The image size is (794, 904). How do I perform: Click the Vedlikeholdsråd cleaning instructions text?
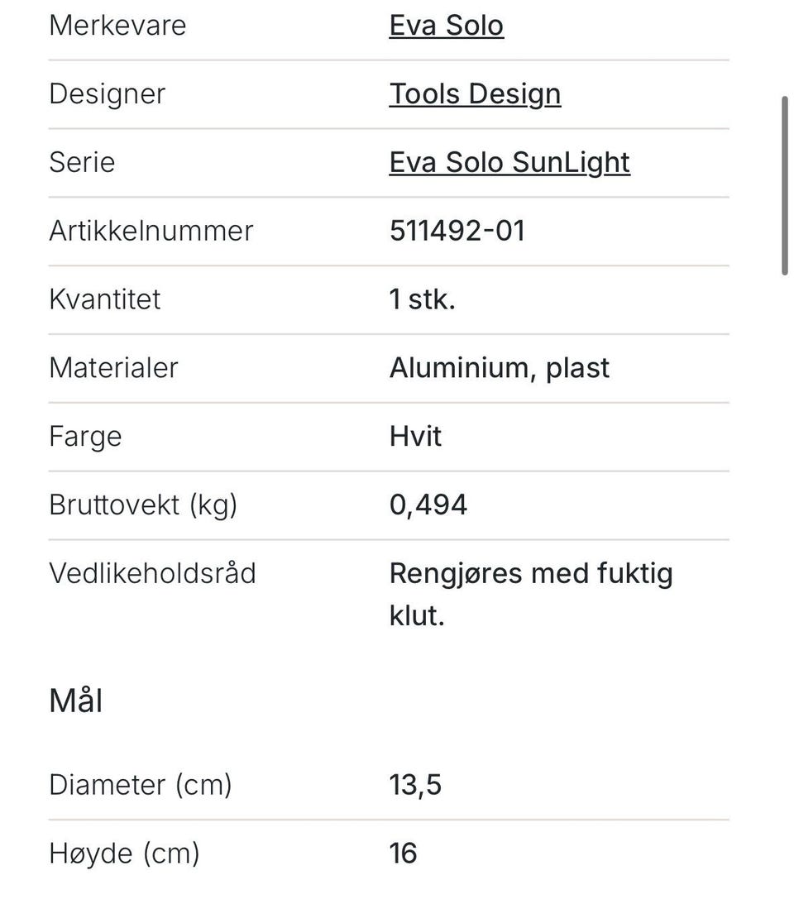pos(531,595)
